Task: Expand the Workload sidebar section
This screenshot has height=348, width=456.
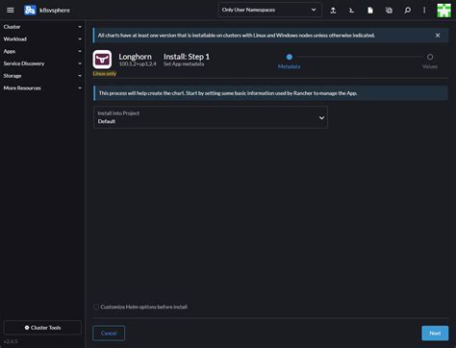Action: tap(42, 39)
